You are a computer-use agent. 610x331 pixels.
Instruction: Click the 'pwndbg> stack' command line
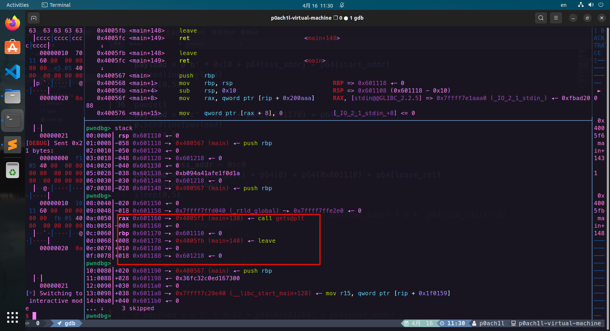coord(109,128)
